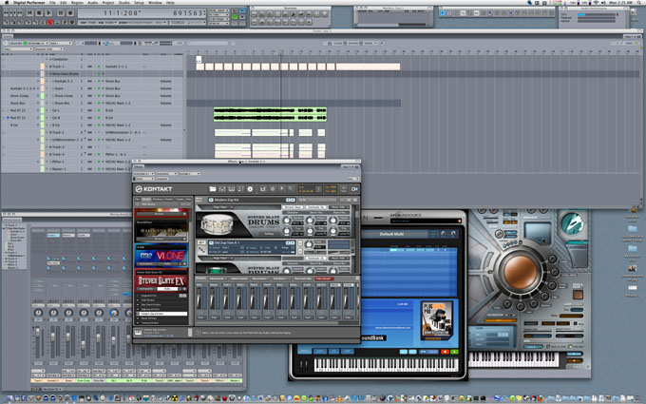Select the VI.ONE library banner in Kontakt
646x404 pixels.
(x=161, y=255)
